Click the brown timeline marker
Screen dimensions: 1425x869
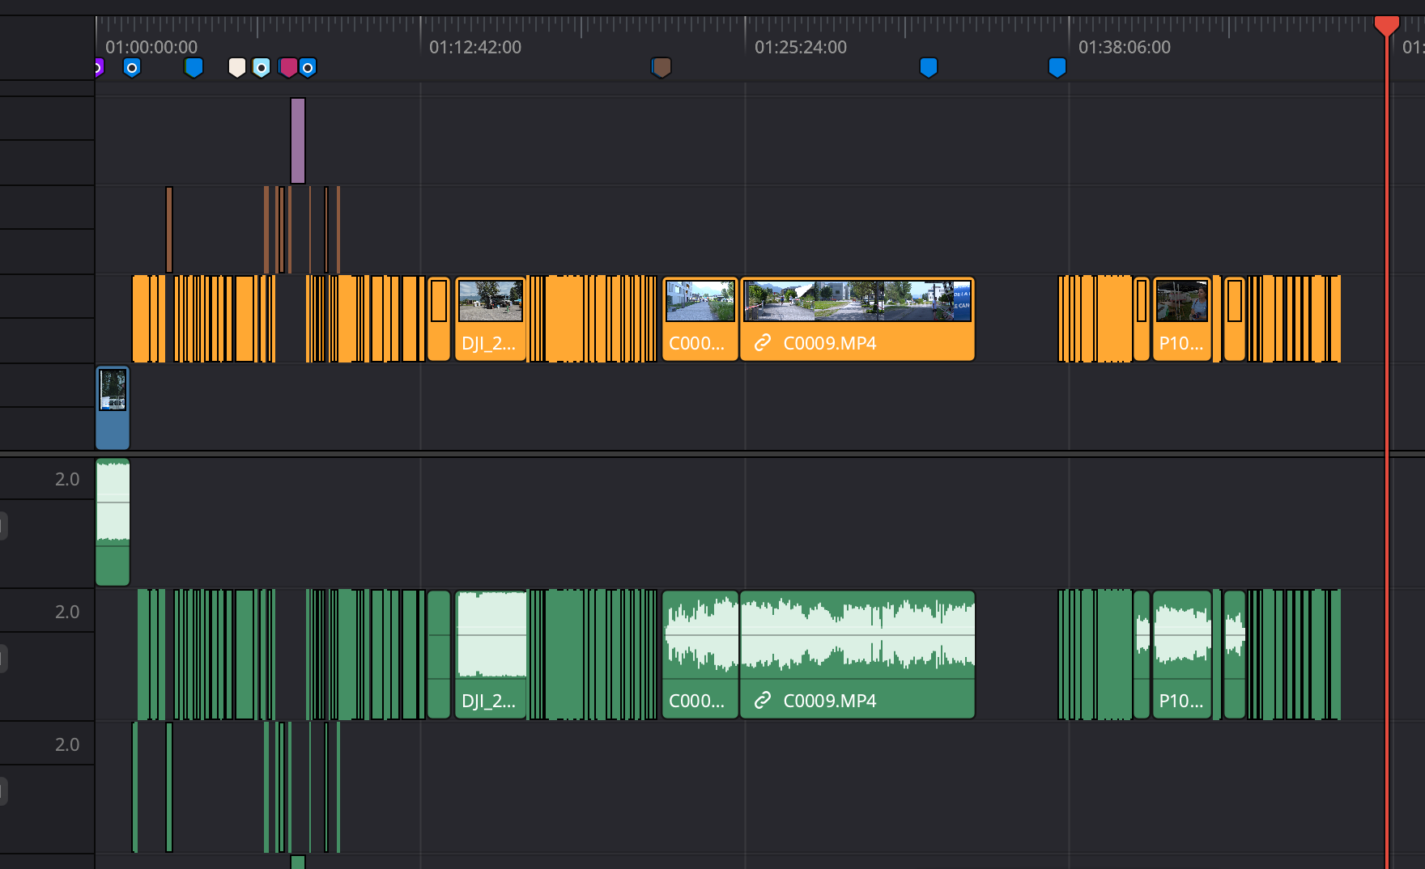(x=661, y=67)
